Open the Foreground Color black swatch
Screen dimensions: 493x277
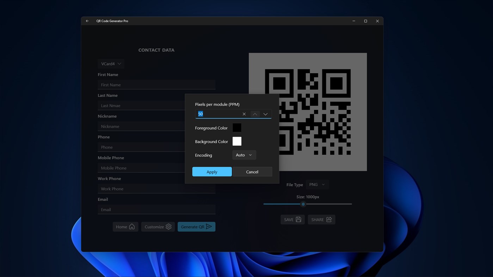pyautogui.click(x=237, y=128)
